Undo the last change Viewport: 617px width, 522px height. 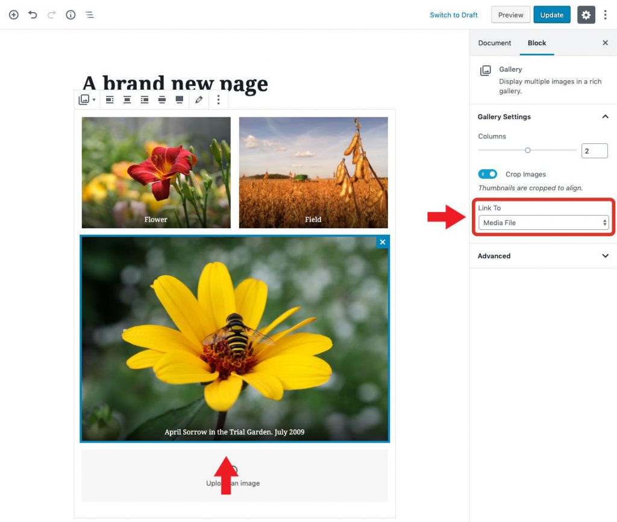pos(33,15)
